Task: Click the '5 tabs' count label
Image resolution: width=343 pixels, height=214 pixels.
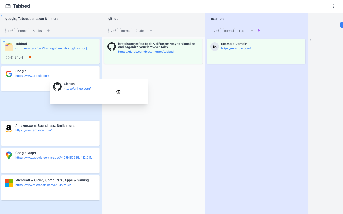Action: pos(37,31)
